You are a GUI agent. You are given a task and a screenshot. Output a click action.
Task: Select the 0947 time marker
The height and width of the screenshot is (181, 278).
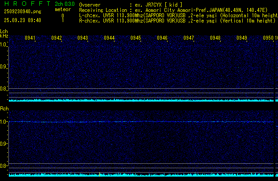[x=189, y=38]
